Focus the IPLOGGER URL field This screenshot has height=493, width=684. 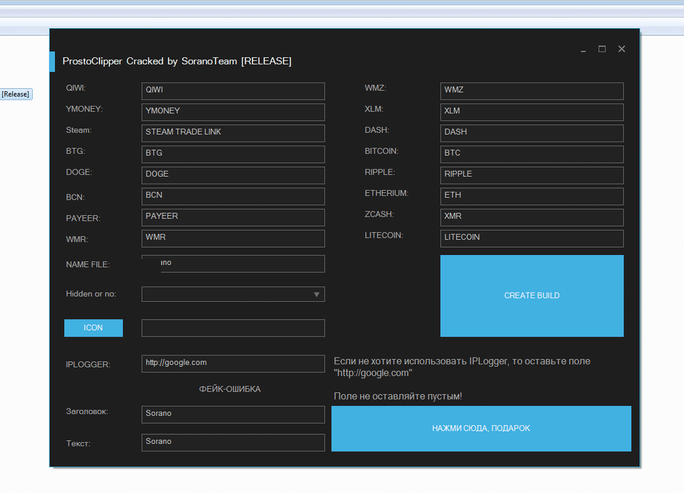coord(233,364)
